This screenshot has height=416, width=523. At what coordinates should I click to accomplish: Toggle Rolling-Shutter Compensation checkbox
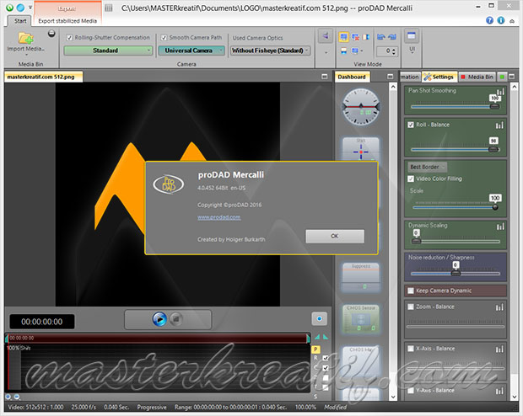click(69, 38)
